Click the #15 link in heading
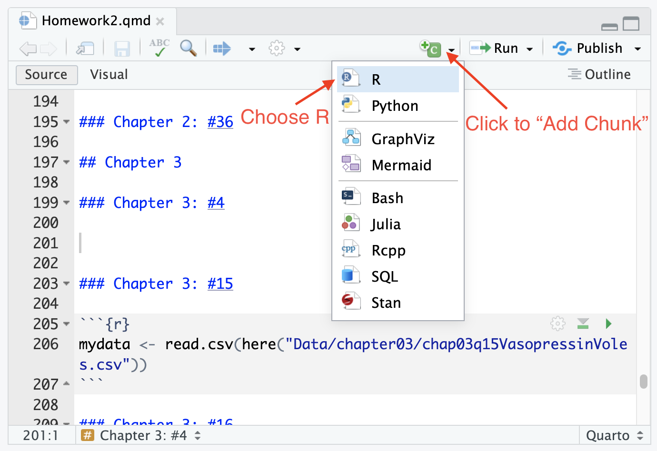Image resolution: width=657 pixels, height=451 pixels. [220, 284]
